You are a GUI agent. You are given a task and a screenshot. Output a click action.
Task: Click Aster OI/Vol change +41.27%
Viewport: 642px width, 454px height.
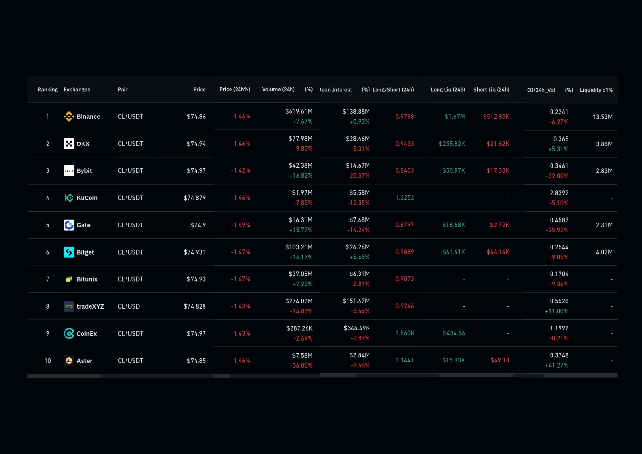[557, 365]
